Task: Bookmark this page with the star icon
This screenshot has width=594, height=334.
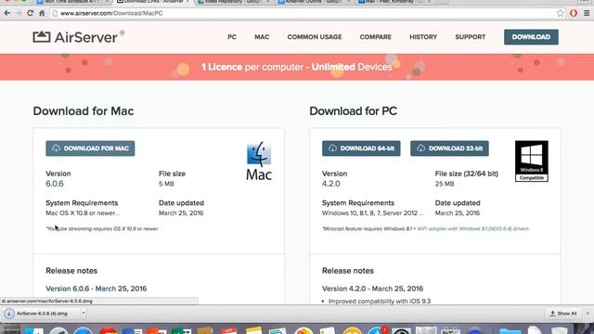Action: point(561,13)
